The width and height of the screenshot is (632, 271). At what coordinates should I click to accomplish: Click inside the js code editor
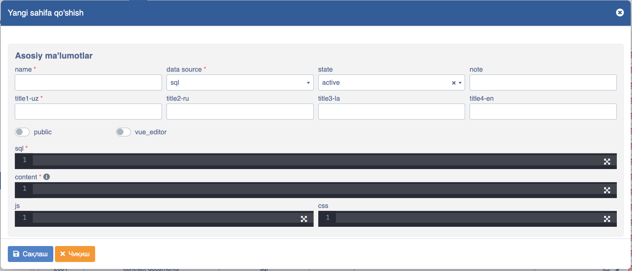[x=164, y=219]
